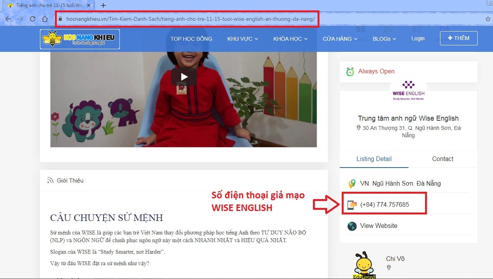The width and height of the screenshot is (493, 279).
Task: Click phone number (+84) 774.757685
Action: coord(385,204)
